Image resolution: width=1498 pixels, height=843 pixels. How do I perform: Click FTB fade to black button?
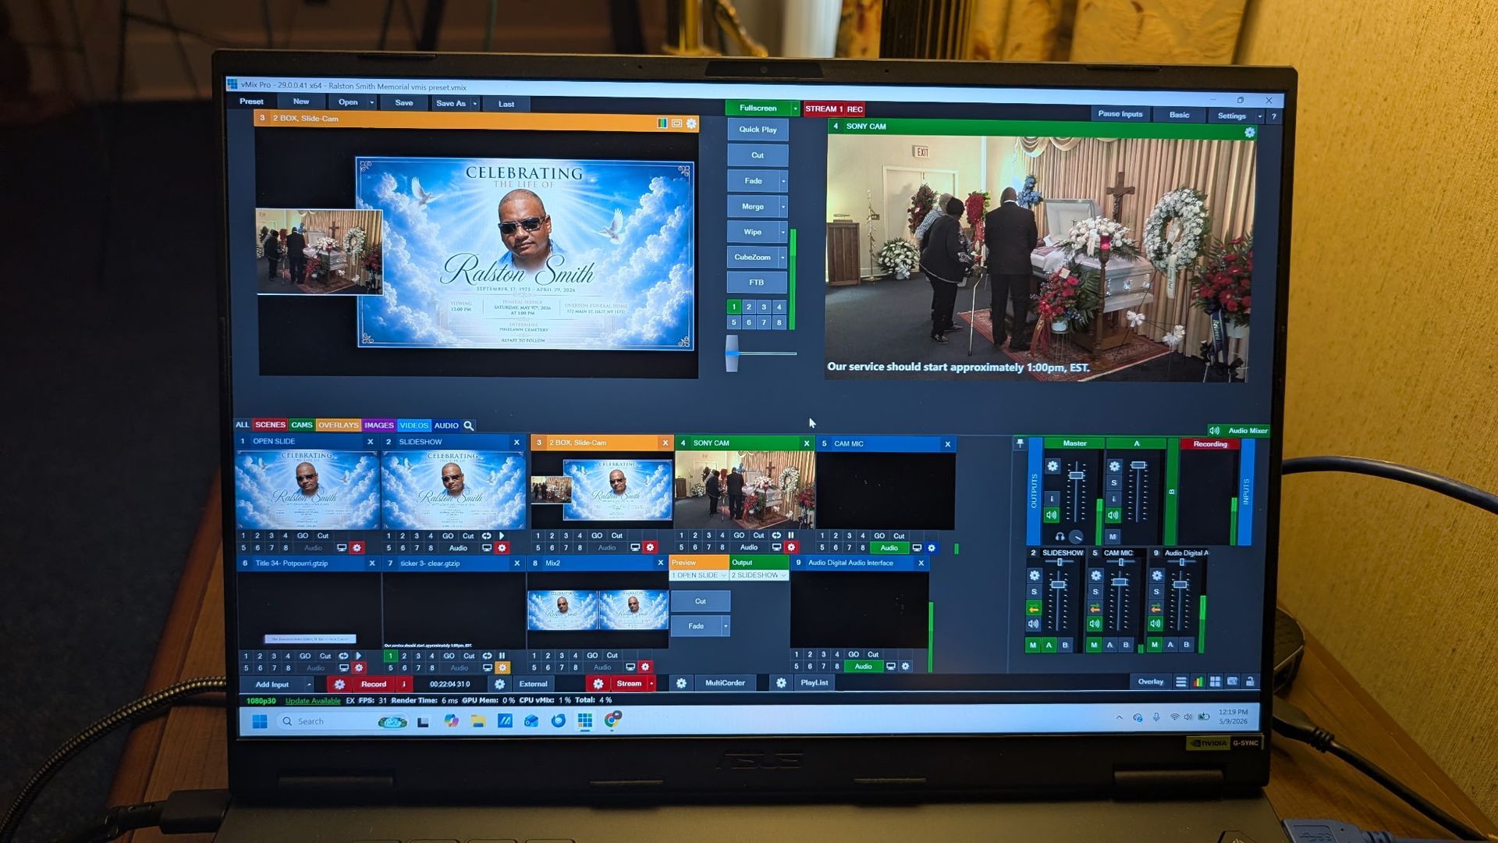pos(757,283)
